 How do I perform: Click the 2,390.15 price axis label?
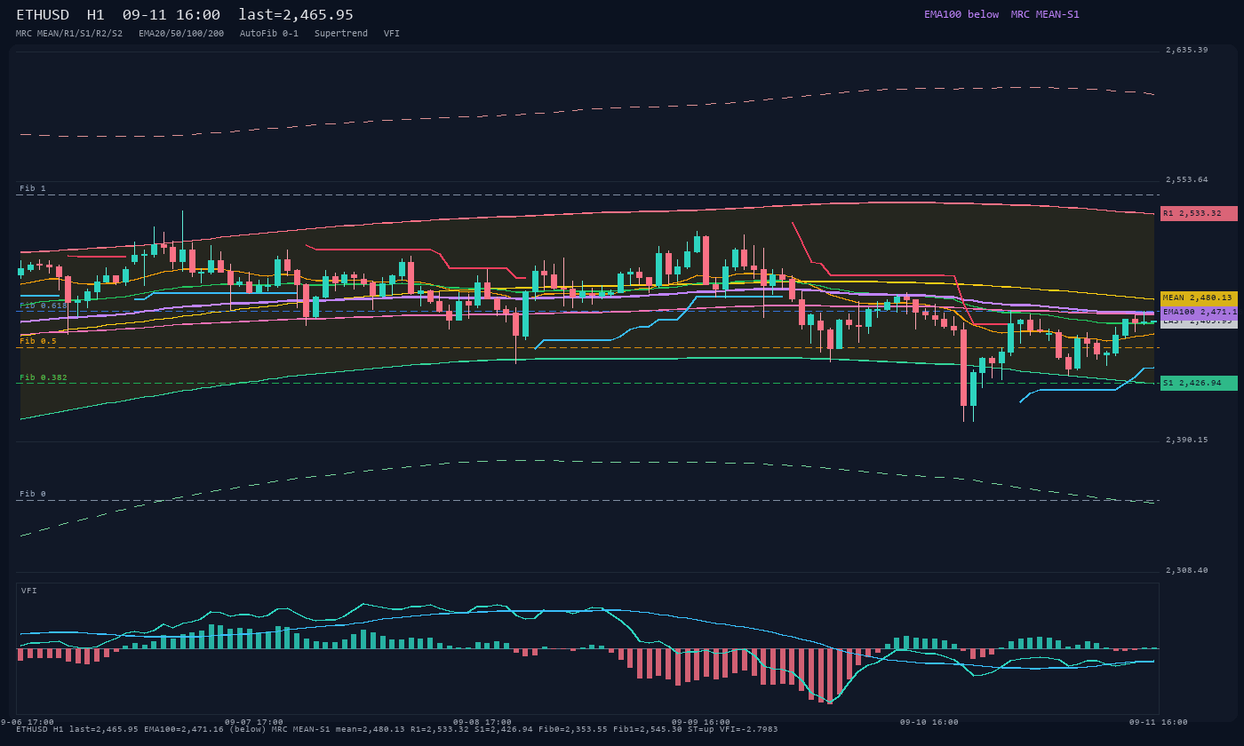(1187, 440)
